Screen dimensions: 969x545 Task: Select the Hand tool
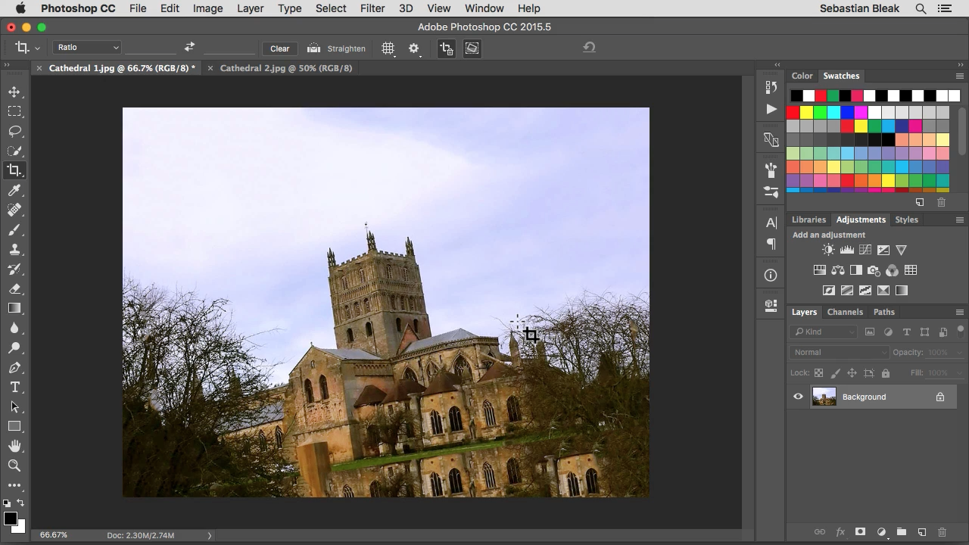pyautogui.click(x=14, y=446)
